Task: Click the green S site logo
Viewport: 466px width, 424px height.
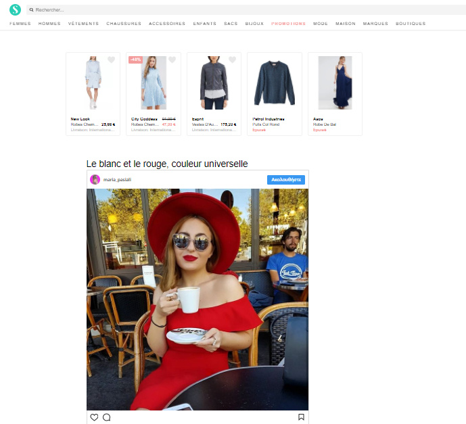Action: click(x=15, y=9)
